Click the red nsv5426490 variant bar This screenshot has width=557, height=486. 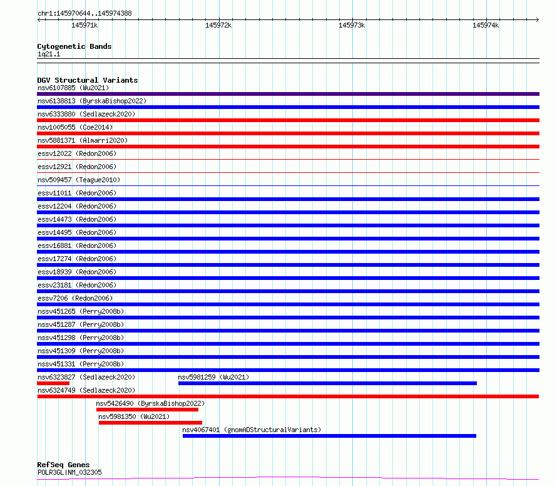pos(148,410)
